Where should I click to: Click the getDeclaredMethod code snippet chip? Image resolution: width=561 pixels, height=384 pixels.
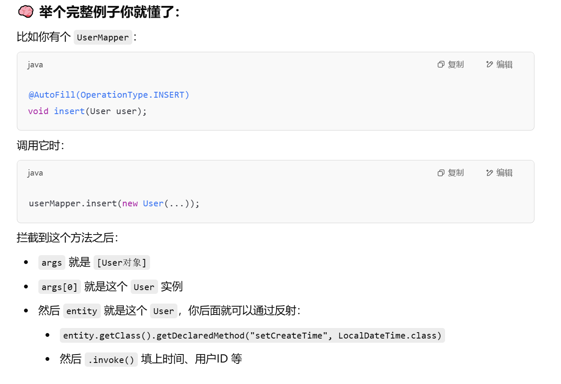[x=252, y=335]
